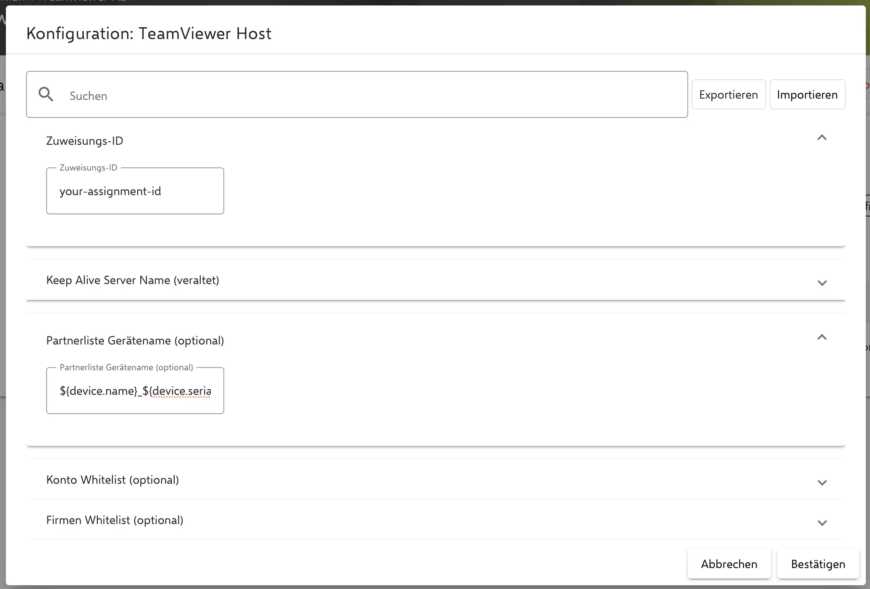
Task: Click the Zuweisungs-ID section header
Action: (84, 141)
